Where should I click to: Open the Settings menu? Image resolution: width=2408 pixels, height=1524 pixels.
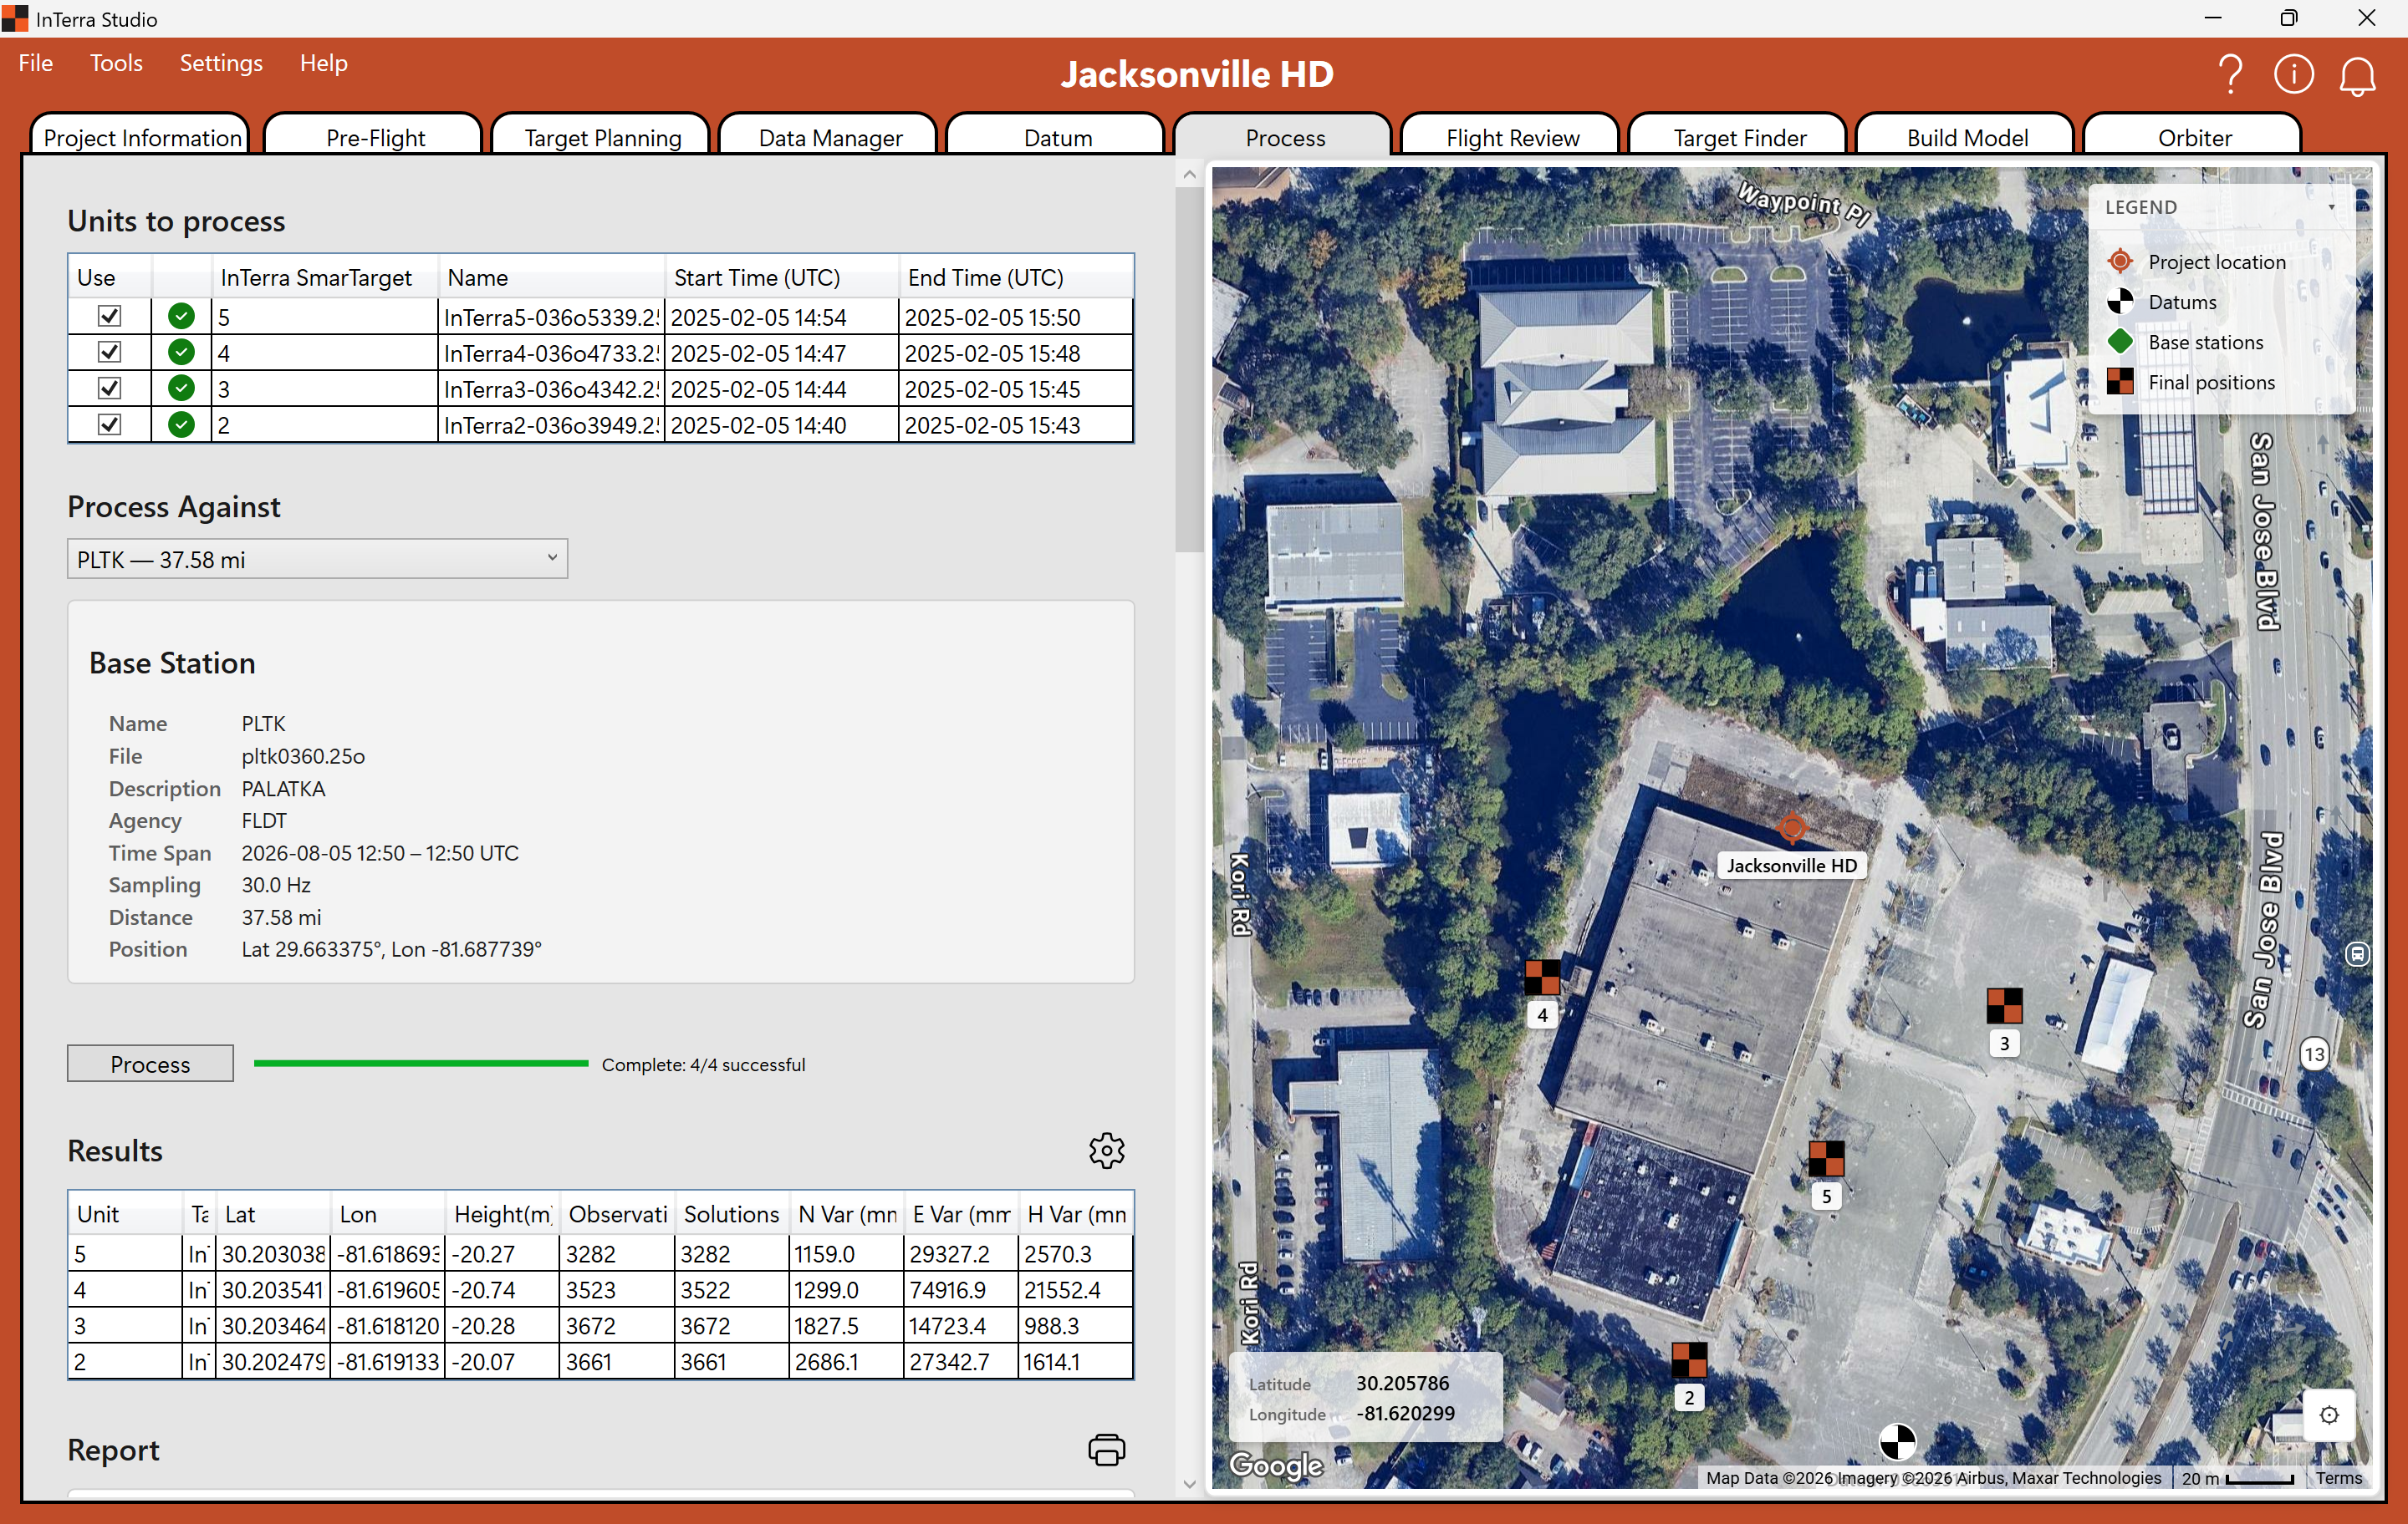[221, 63]
